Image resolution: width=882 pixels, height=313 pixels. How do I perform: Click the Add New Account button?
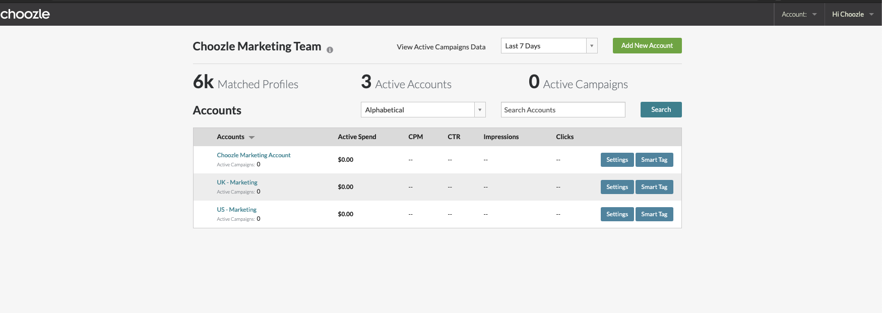647,45
